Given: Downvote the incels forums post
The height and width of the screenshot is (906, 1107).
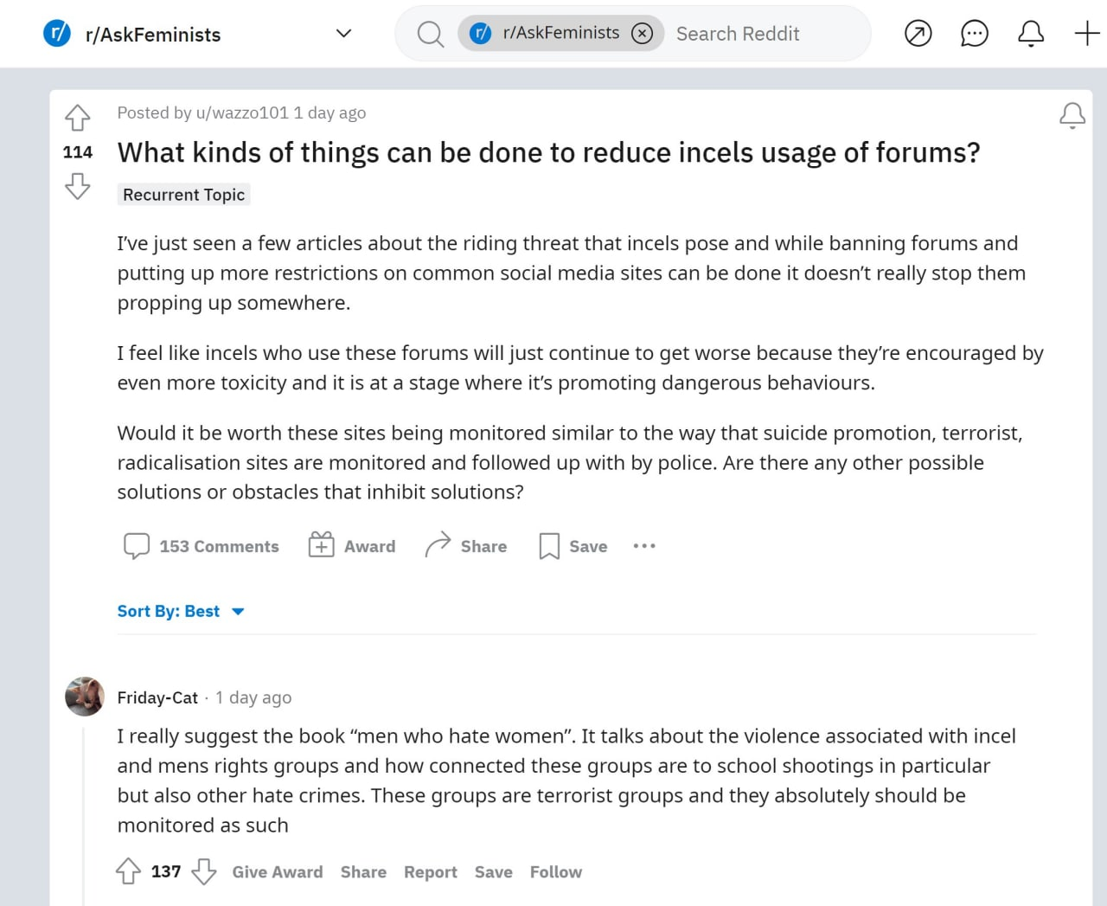Looking at the screenshot, I should coord(78,186).
